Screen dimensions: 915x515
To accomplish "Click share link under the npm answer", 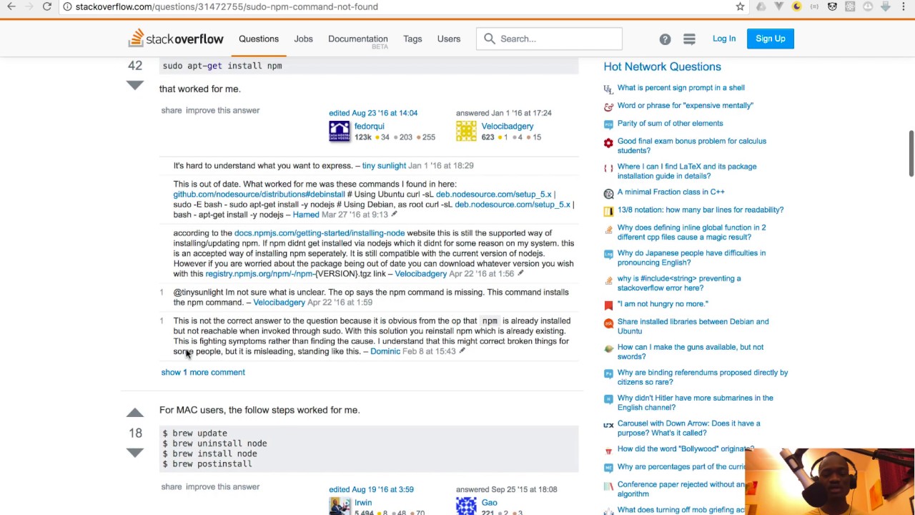I will tap(172, 110).
